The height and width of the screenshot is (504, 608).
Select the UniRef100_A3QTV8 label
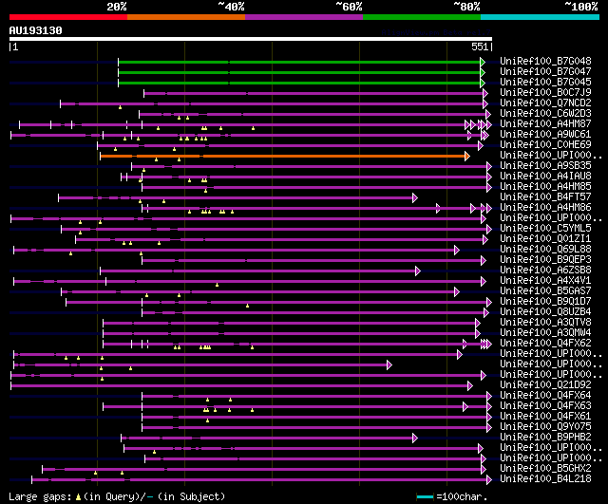click(x=545, y=323)
